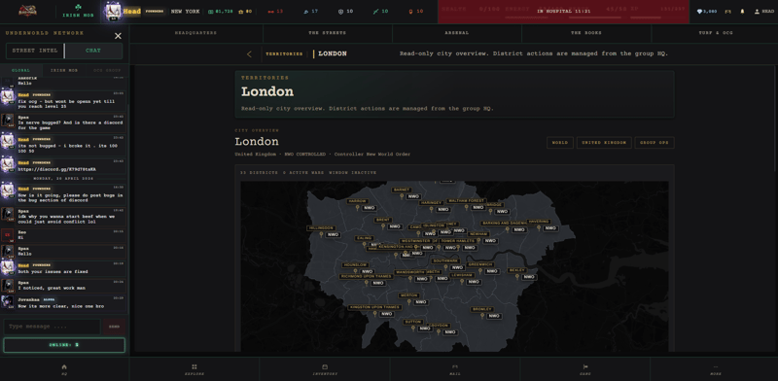Click the Bexley district map pin
The image size is (778, 381).
(517, 277)
